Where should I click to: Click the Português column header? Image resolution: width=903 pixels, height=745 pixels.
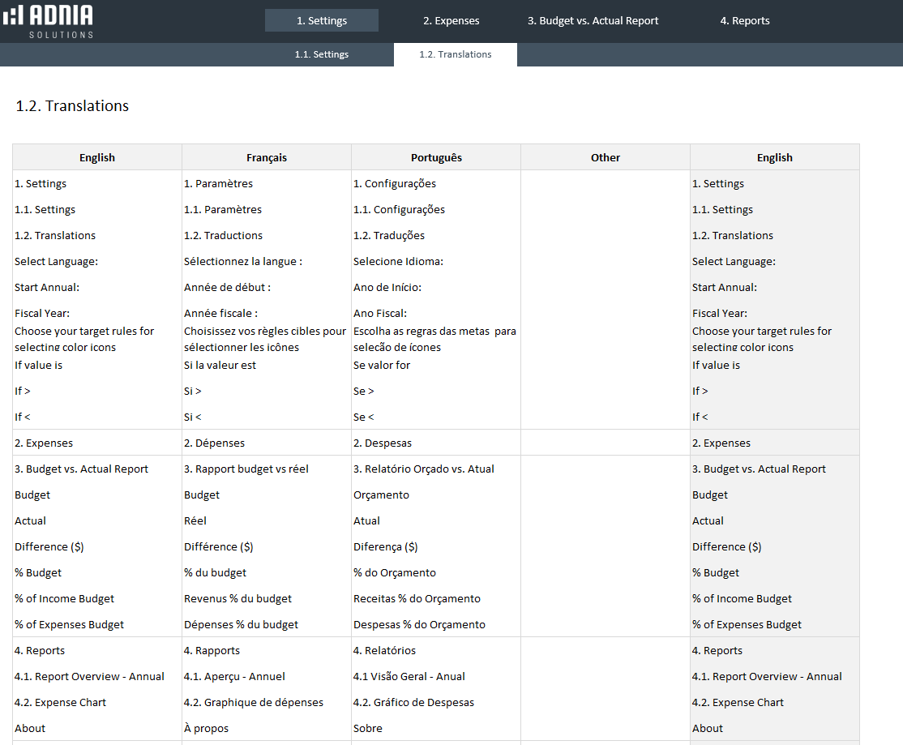(436, 157)
